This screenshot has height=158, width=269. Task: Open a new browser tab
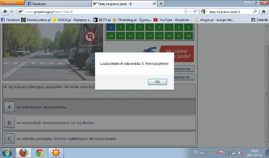[161, 4]
